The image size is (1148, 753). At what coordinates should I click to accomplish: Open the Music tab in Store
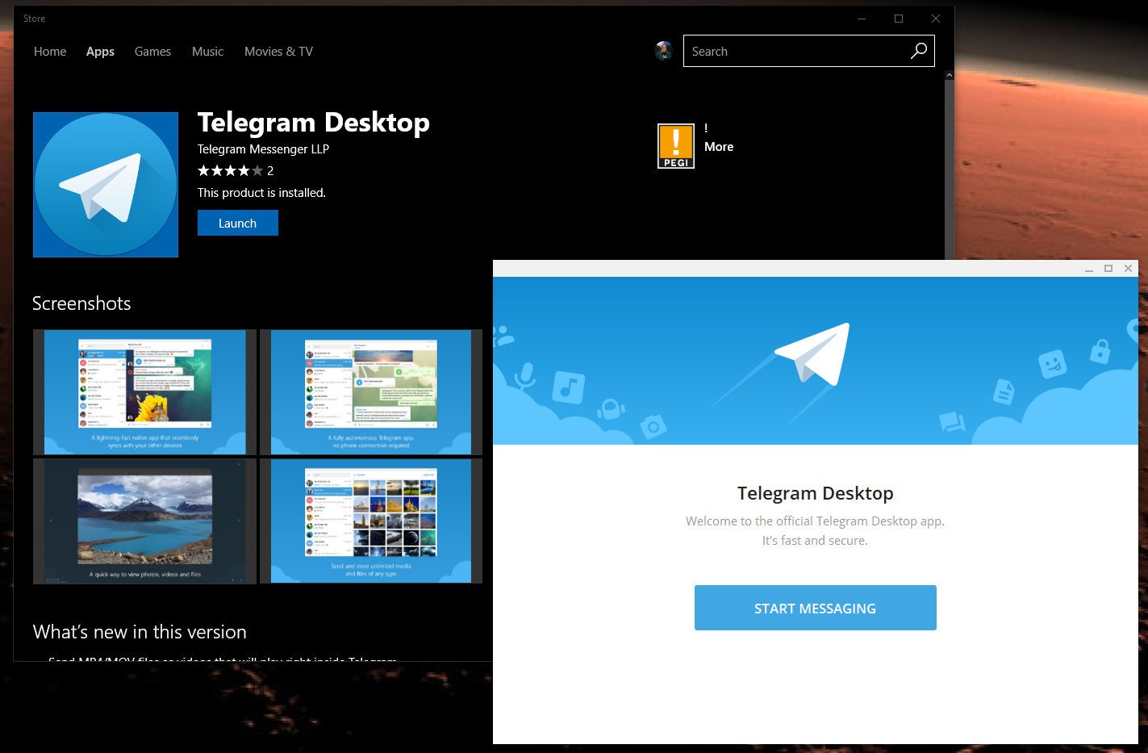coord(207,52)
